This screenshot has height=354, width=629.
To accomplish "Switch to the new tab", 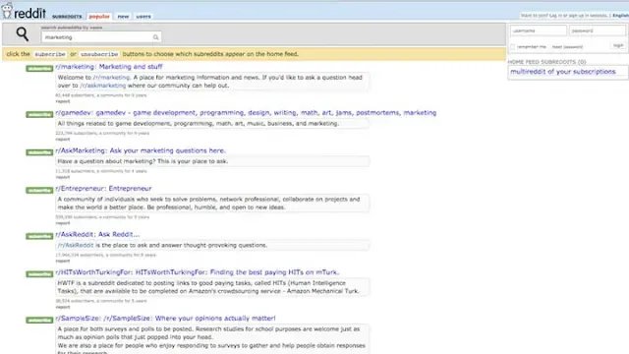I will point(123,17).
